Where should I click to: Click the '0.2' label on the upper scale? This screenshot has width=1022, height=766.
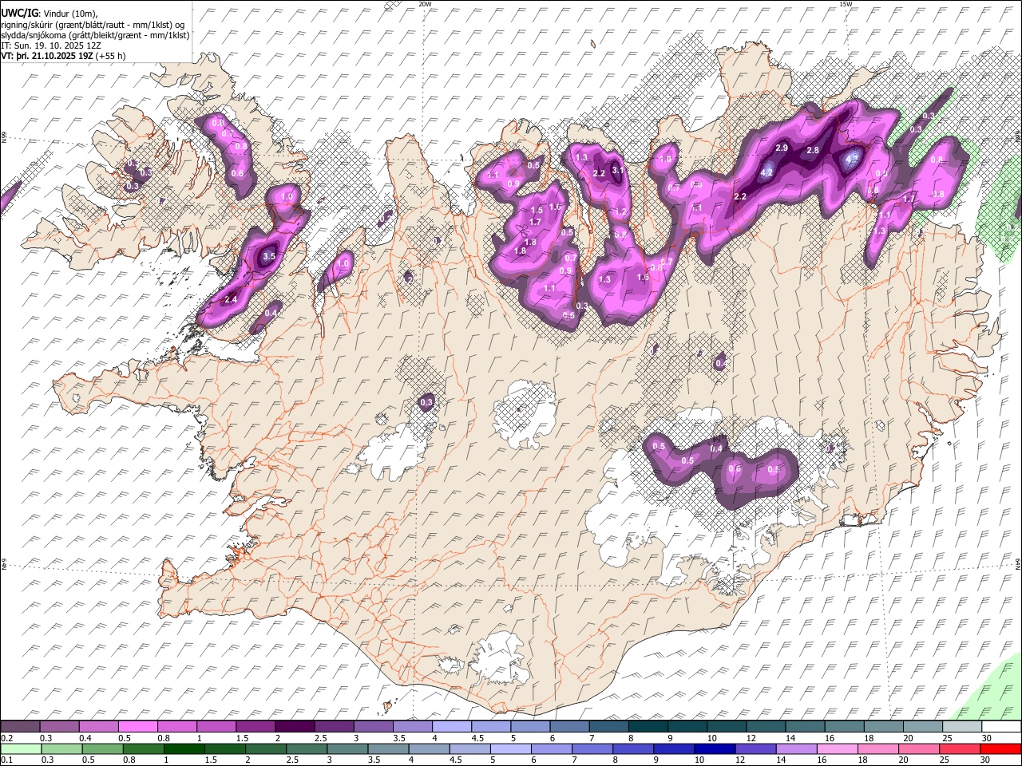(6, 738)
